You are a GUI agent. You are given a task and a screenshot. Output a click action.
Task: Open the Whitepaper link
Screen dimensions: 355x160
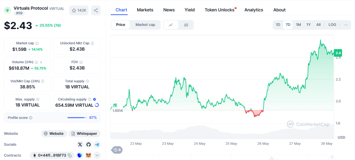click(85, 133)
